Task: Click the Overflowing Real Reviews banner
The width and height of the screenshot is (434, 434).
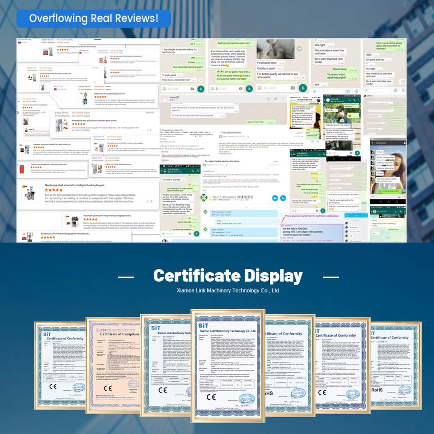Action: point(94,19)
